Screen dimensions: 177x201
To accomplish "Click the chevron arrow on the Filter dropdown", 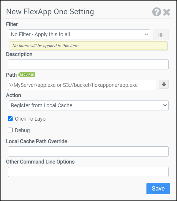I will coord(146,34).
